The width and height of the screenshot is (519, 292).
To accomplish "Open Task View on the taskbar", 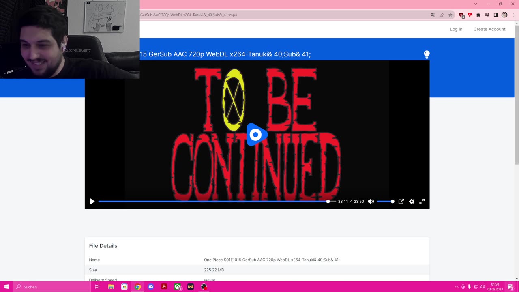I will (x=97, y=287).
